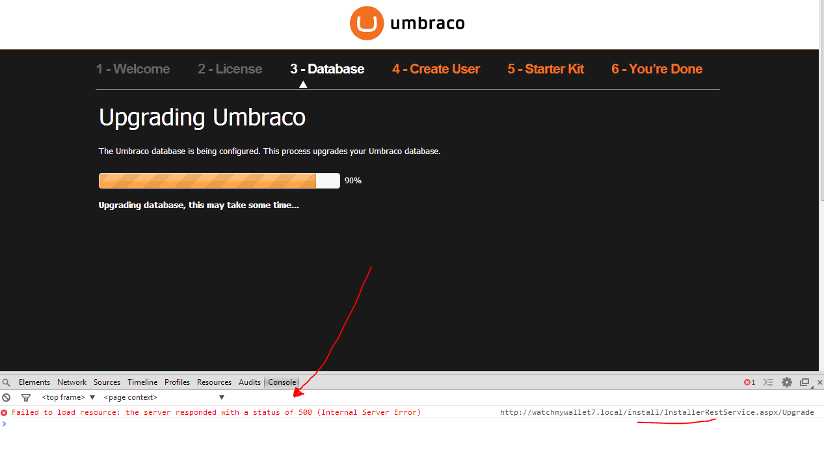The height and width of the screenshot is (459, 824).
Task: Clear the console with the clear icon
Action: tap(7, 397)
